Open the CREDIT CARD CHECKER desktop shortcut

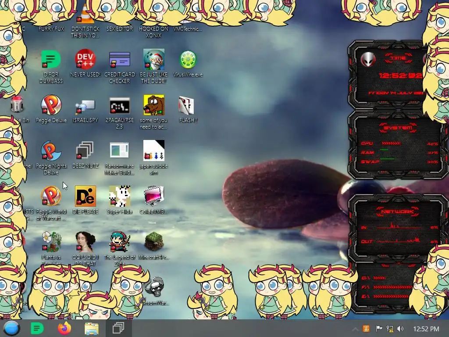click(119, 59)
